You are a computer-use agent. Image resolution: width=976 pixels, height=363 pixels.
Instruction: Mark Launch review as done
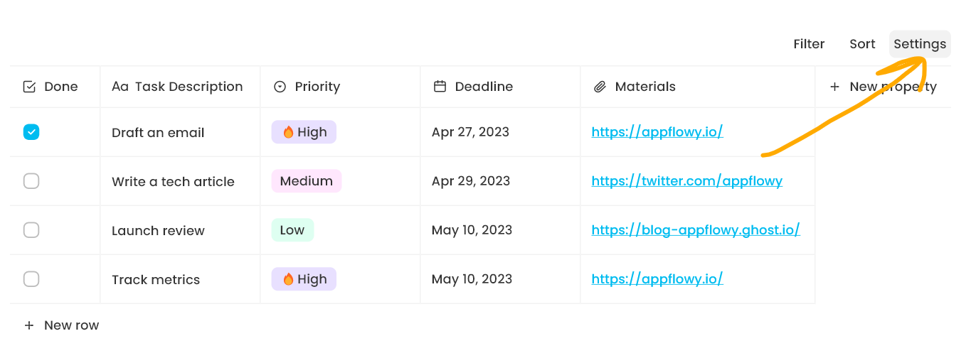pyautogui.click(x=31, y=230)
